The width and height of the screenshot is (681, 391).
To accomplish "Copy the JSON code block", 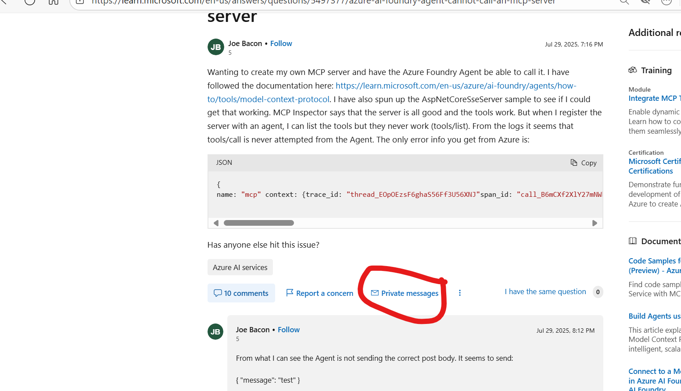I will click(x=583, y=163).
